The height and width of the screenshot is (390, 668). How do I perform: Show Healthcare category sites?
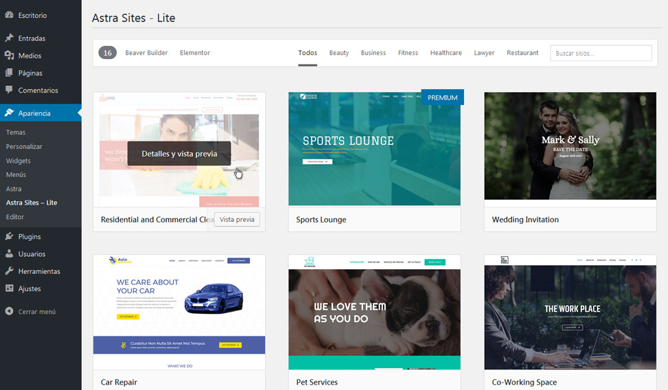point(446,53)
